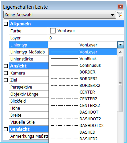Select the Visuelle Stile property row
Image resolution: width=127 pixels, height=143 pixels.
28,122
